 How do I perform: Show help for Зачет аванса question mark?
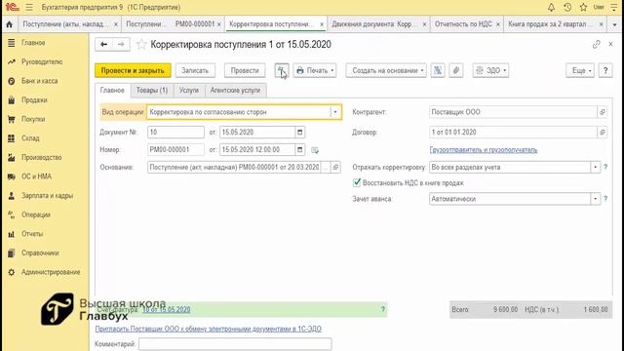coord(605,199)
